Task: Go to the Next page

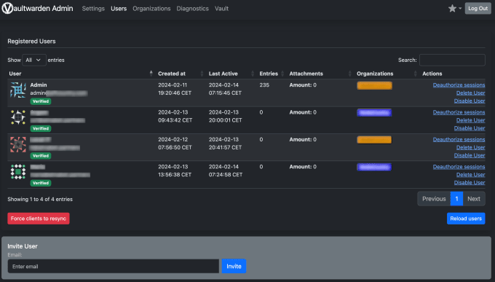Action: click(474, 199)
